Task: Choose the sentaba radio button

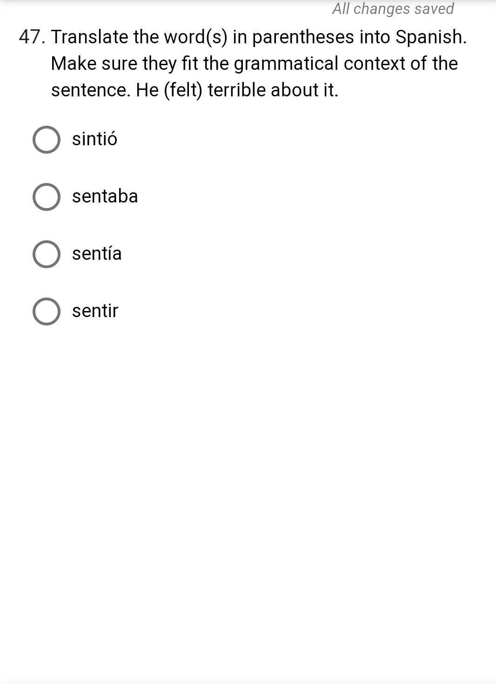Action: point(47,197)
